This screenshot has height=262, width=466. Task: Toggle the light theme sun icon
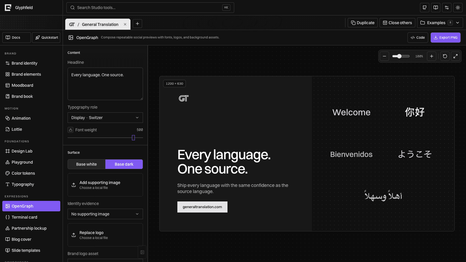[x=458, y=8]
